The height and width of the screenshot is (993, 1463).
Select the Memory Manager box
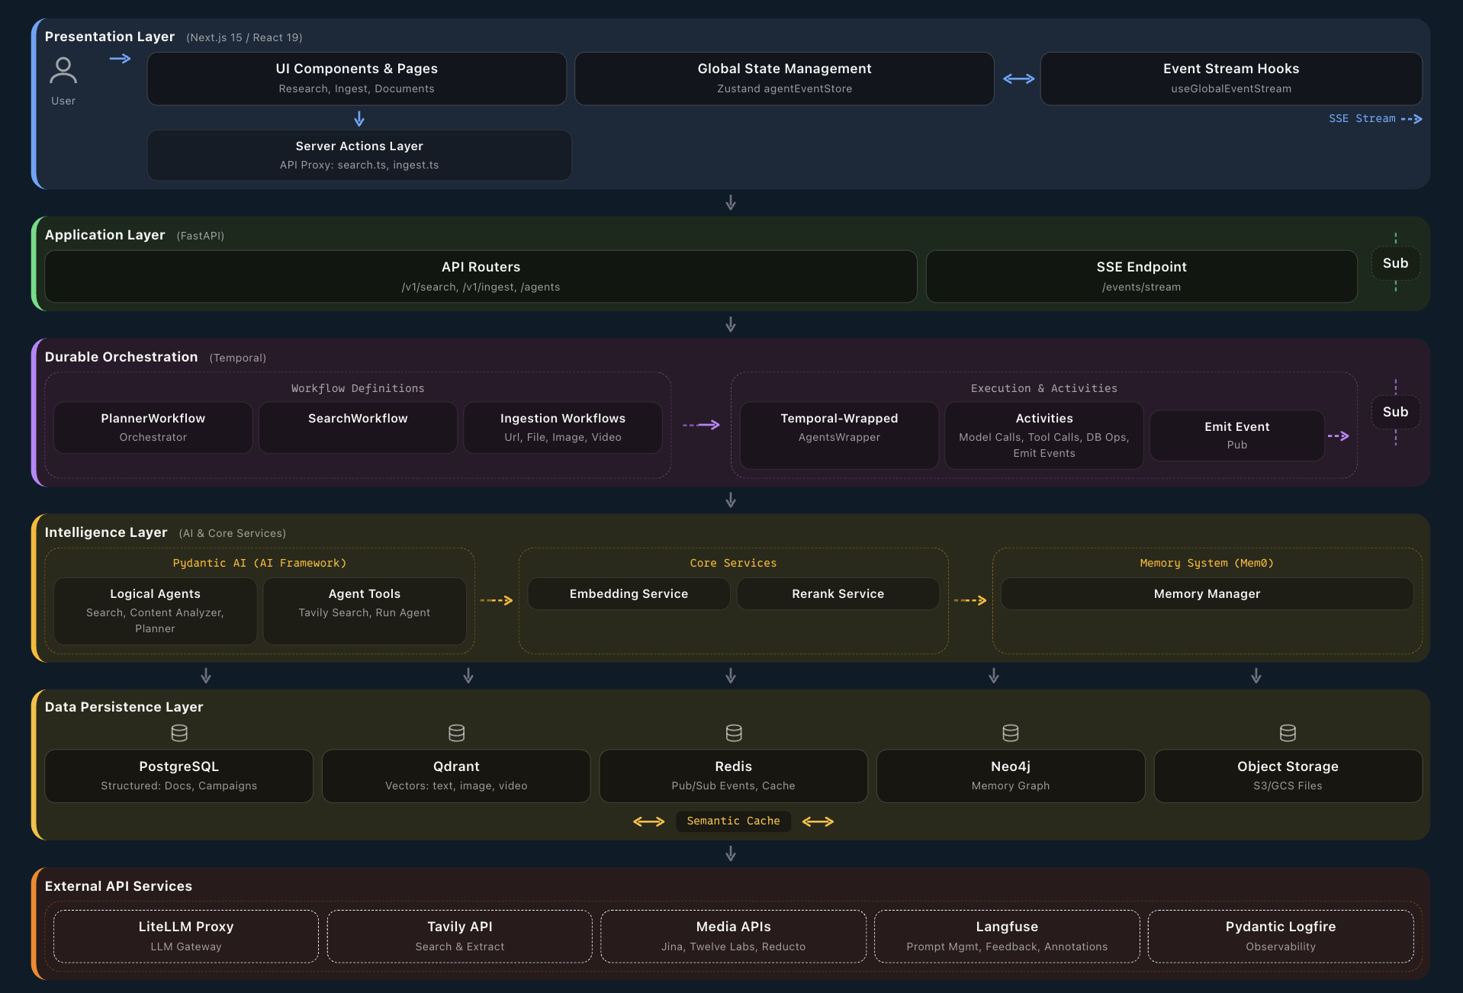tap(1206, 593)
